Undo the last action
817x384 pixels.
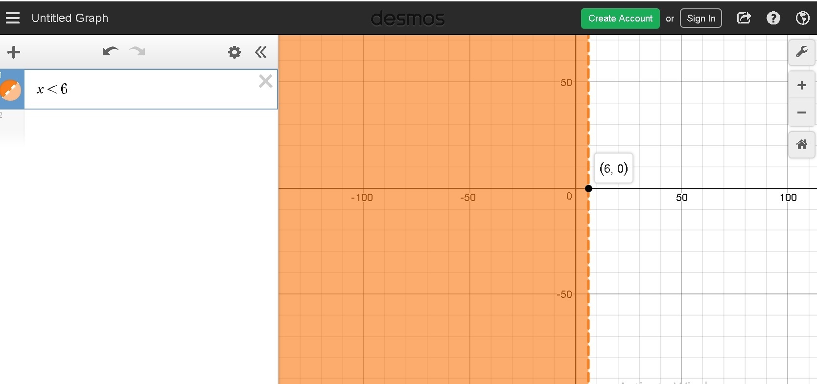(x=110, y=51)
